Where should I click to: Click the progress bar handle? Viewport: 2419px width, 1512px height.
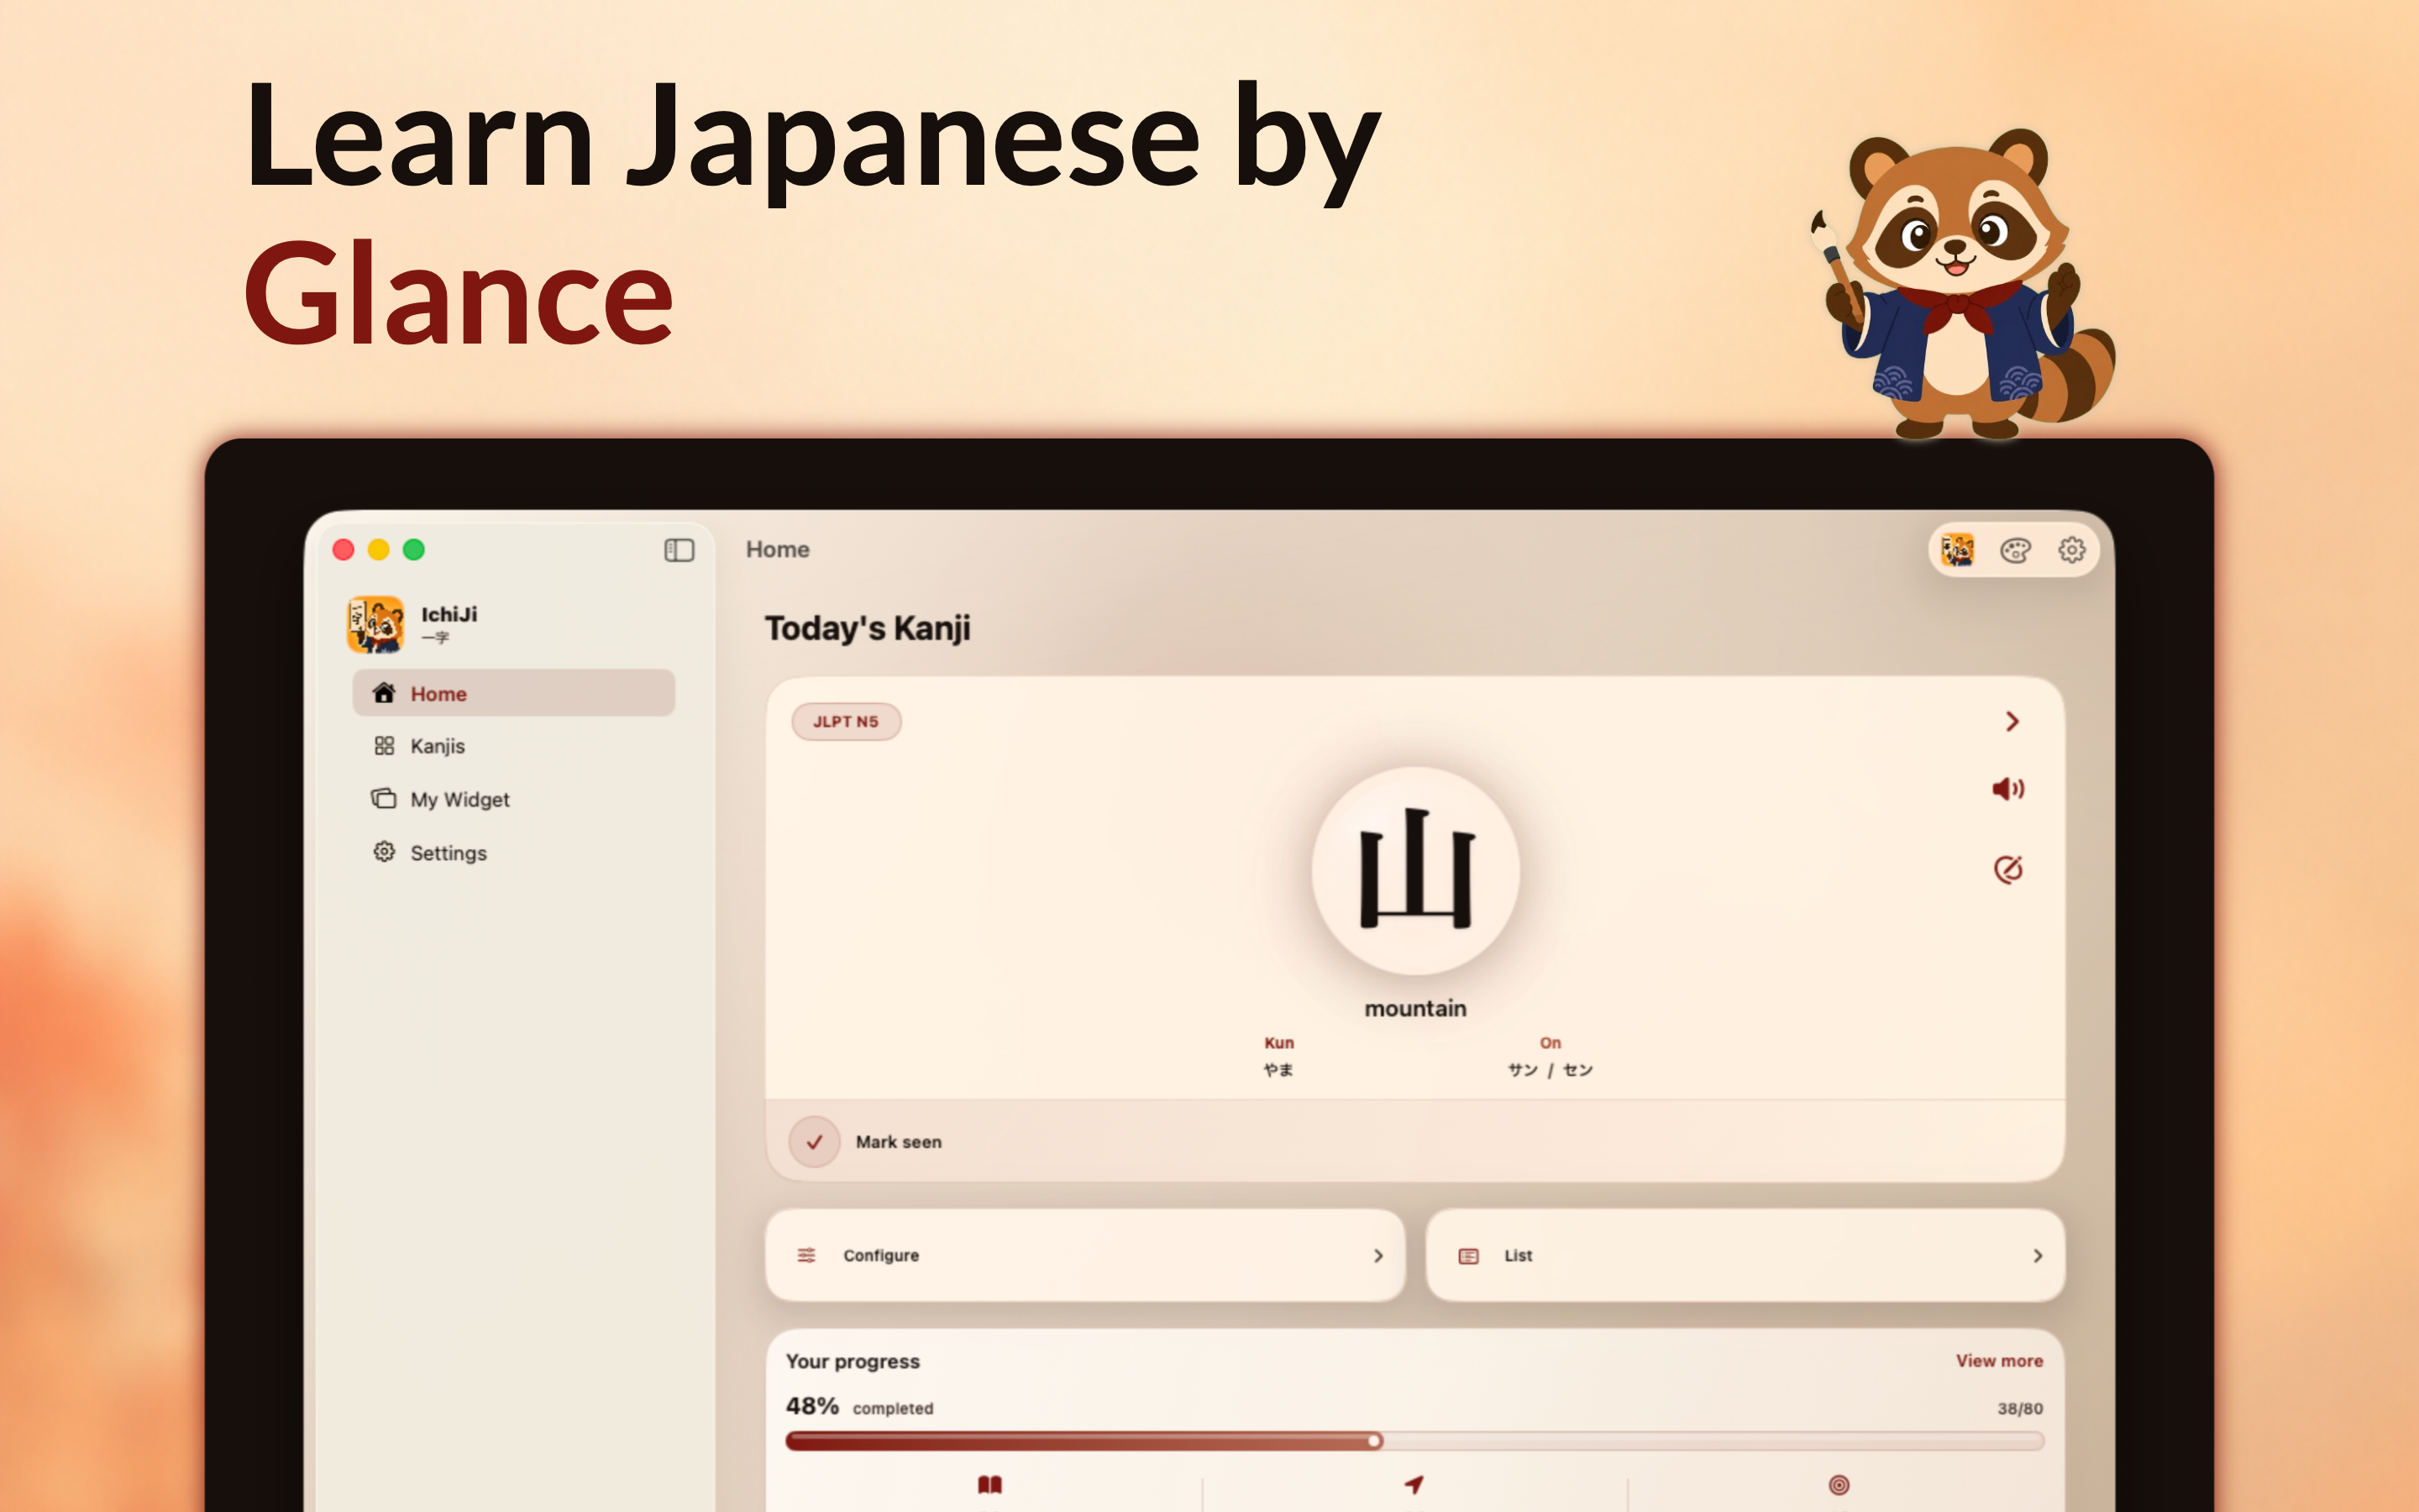tap(1374, 1440)
